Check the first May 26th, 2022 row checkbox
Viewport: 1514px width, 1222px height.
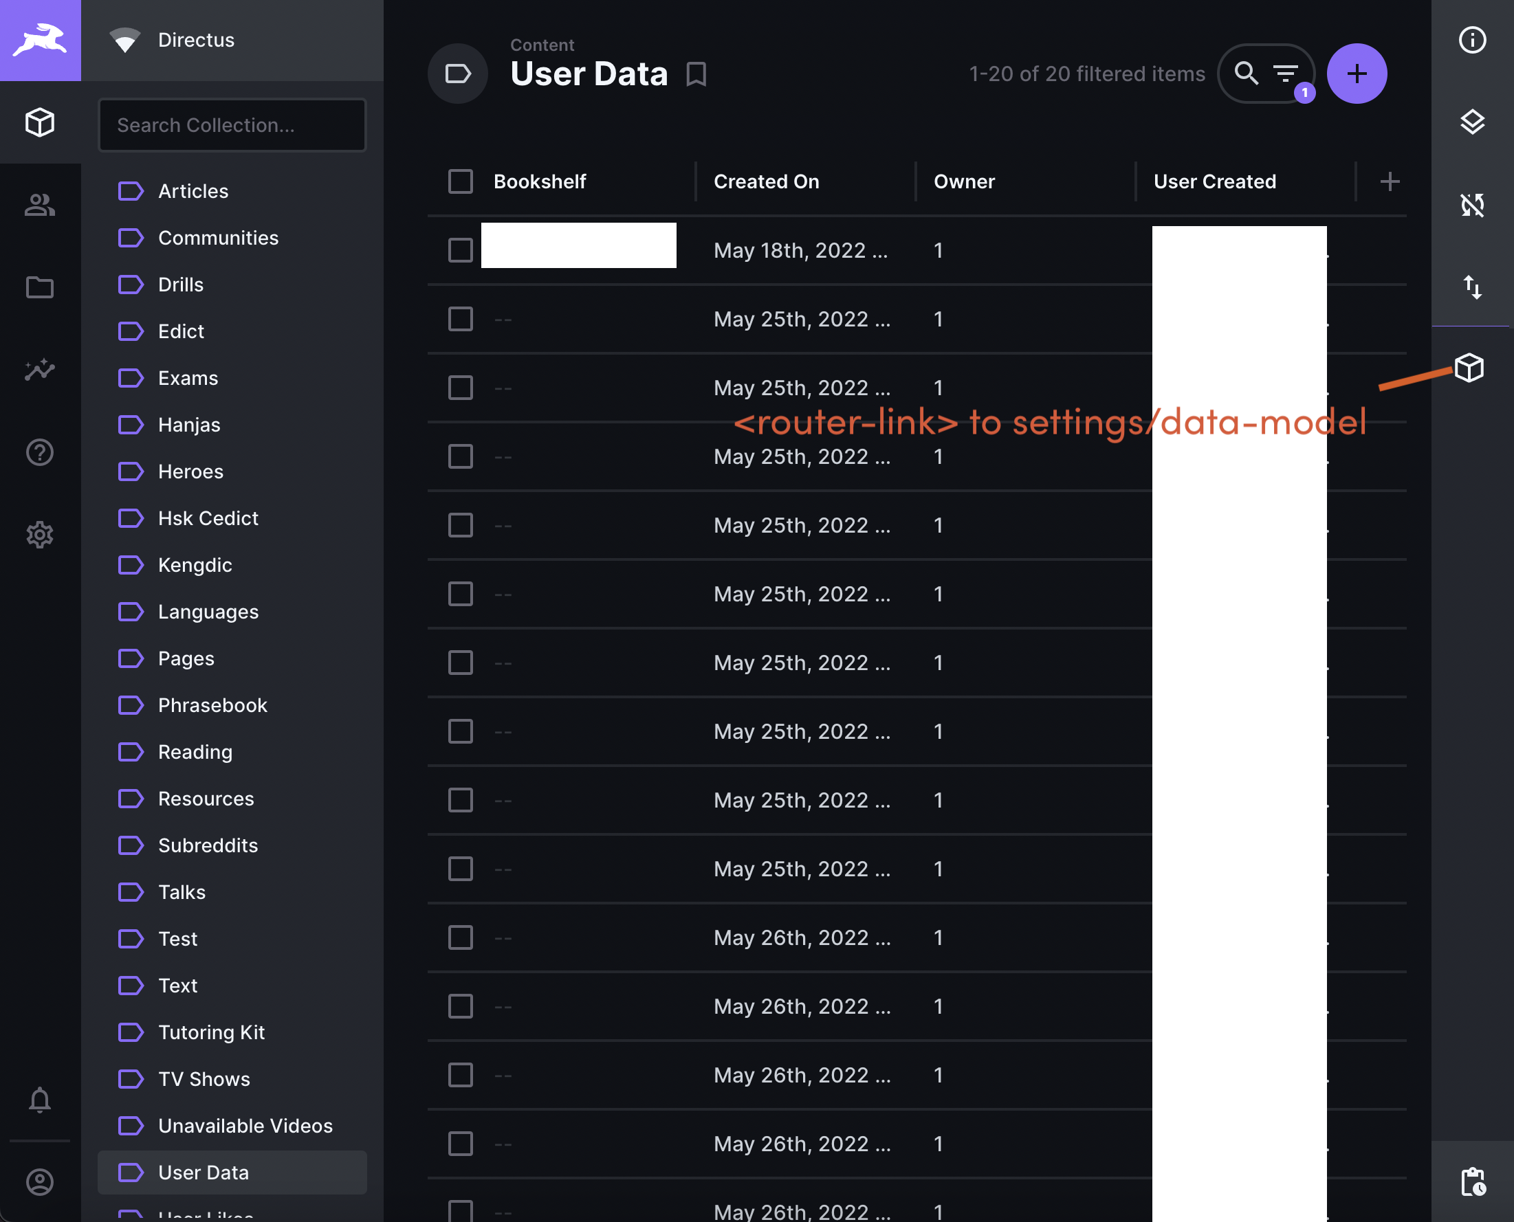click(461, 937)
